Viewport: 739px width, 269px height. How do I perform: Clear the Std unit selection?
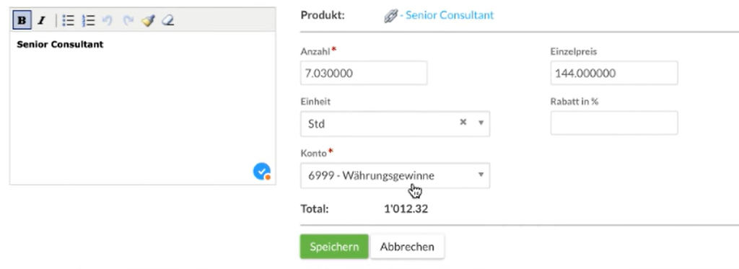click(x=463, y=122)
